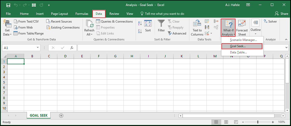Screen dimensions: 291x126
Task: Switch to Page Break Preview icon
Action: [236, 122]
